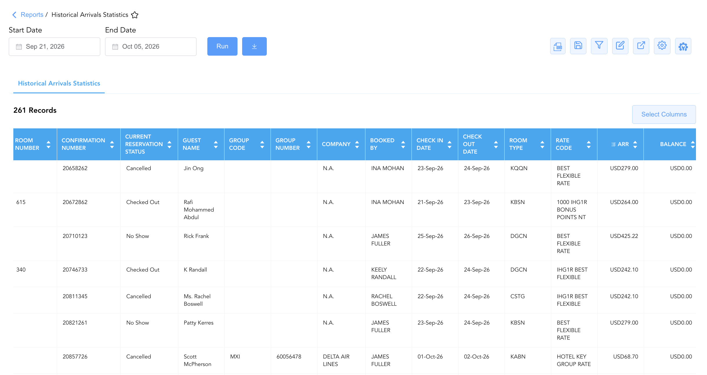Open the Start Date field Sep 21, 2026

point(55,47)
